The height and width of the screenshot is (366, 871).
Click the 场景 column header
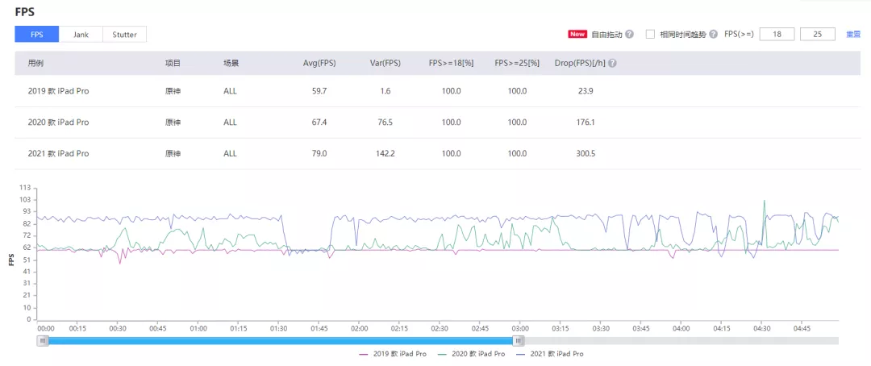[231, 64]
